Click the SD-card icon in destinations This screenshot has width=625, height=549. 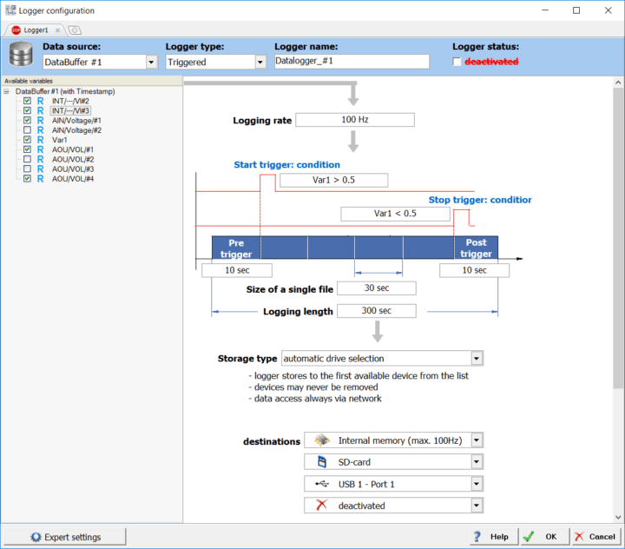pos(322,462)
